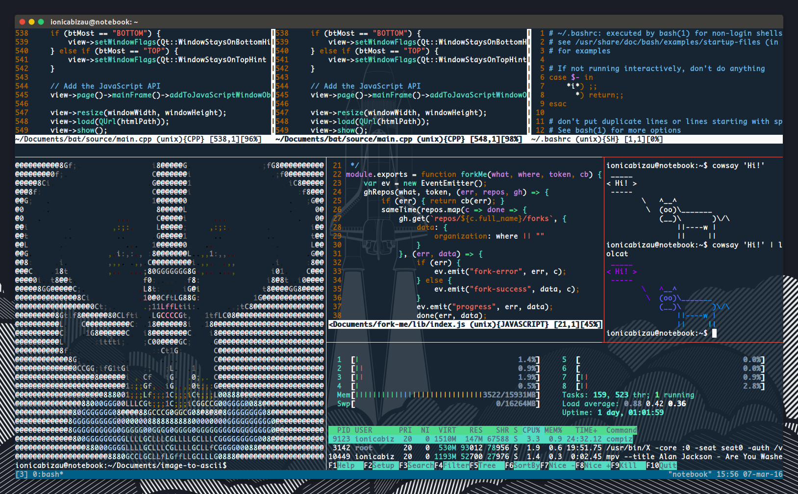
Task: Select the mpv process row
Action: [x=490, y=456]
